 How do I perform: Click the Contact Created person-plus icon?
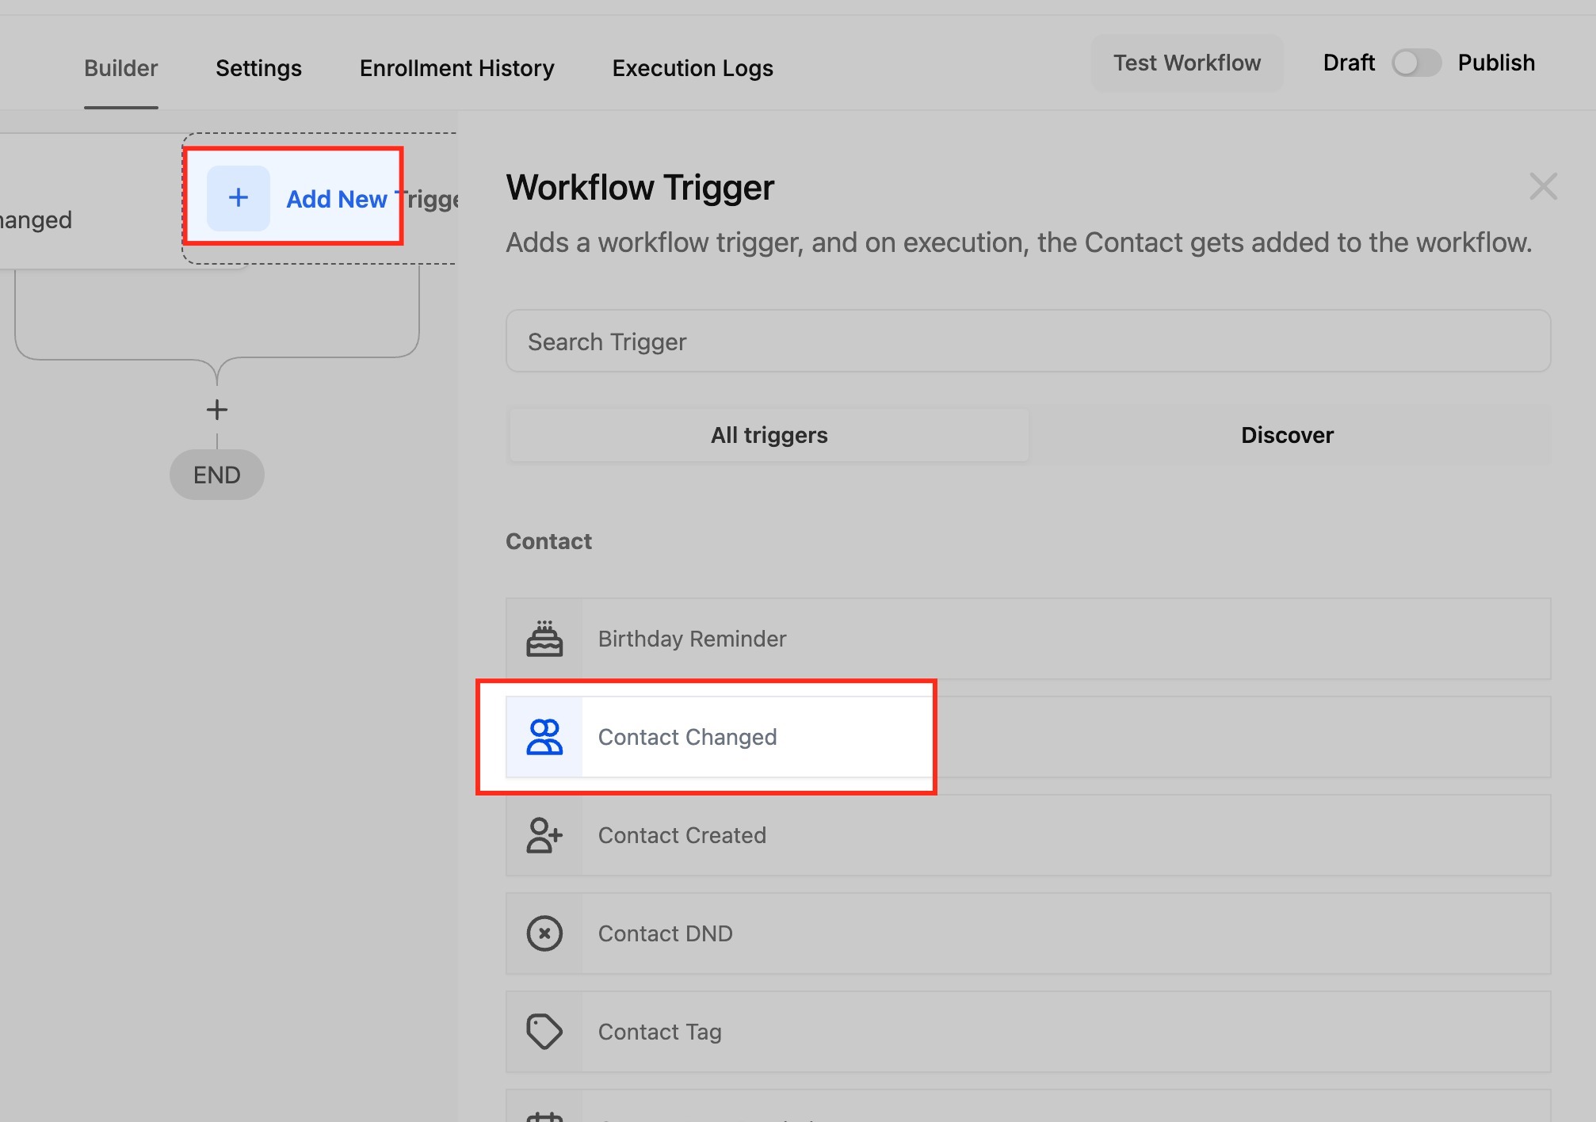coord(544,835)
